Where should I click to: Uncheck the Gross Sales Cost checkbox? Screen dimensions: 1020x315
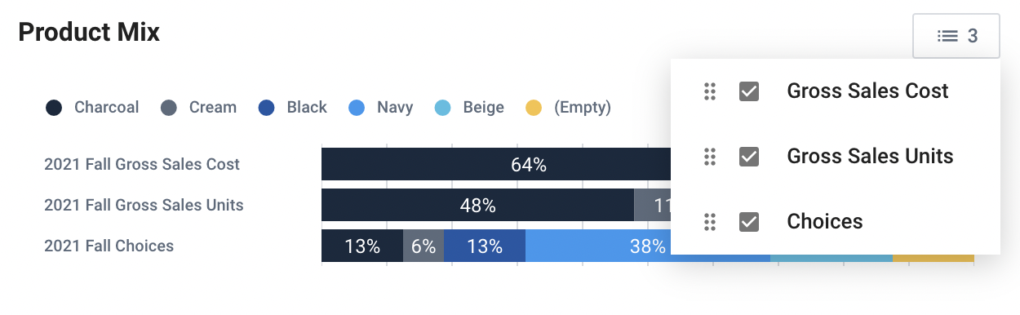(x=749, y=91)
